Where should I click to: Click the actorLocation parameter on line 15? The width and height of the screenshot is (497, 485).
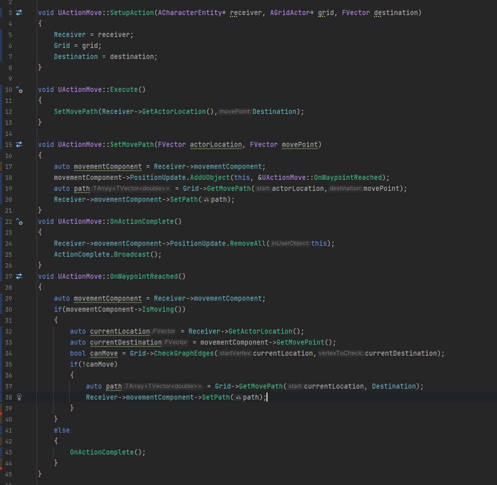216,145
